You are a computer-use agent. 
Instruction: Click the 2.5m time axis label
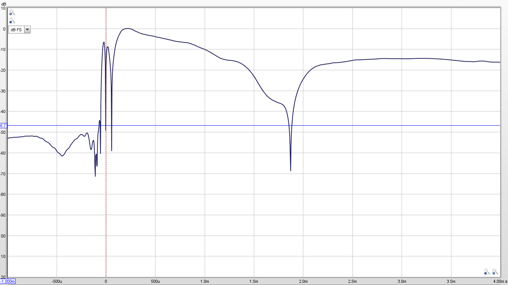point(352,281)
